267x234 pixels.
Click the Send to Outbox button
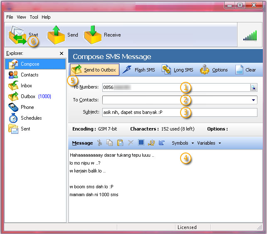[94, 69]
